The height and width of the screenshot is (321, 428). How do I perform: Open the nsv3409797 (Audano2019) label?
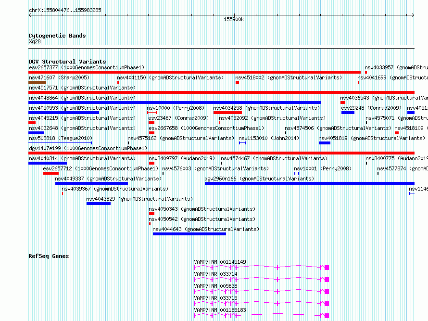tap(182, 158)
